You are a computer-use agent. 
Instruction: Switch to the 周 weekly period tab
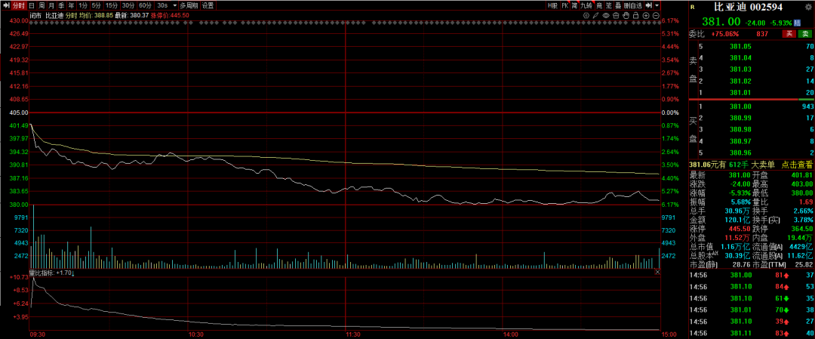coord(42,5)
